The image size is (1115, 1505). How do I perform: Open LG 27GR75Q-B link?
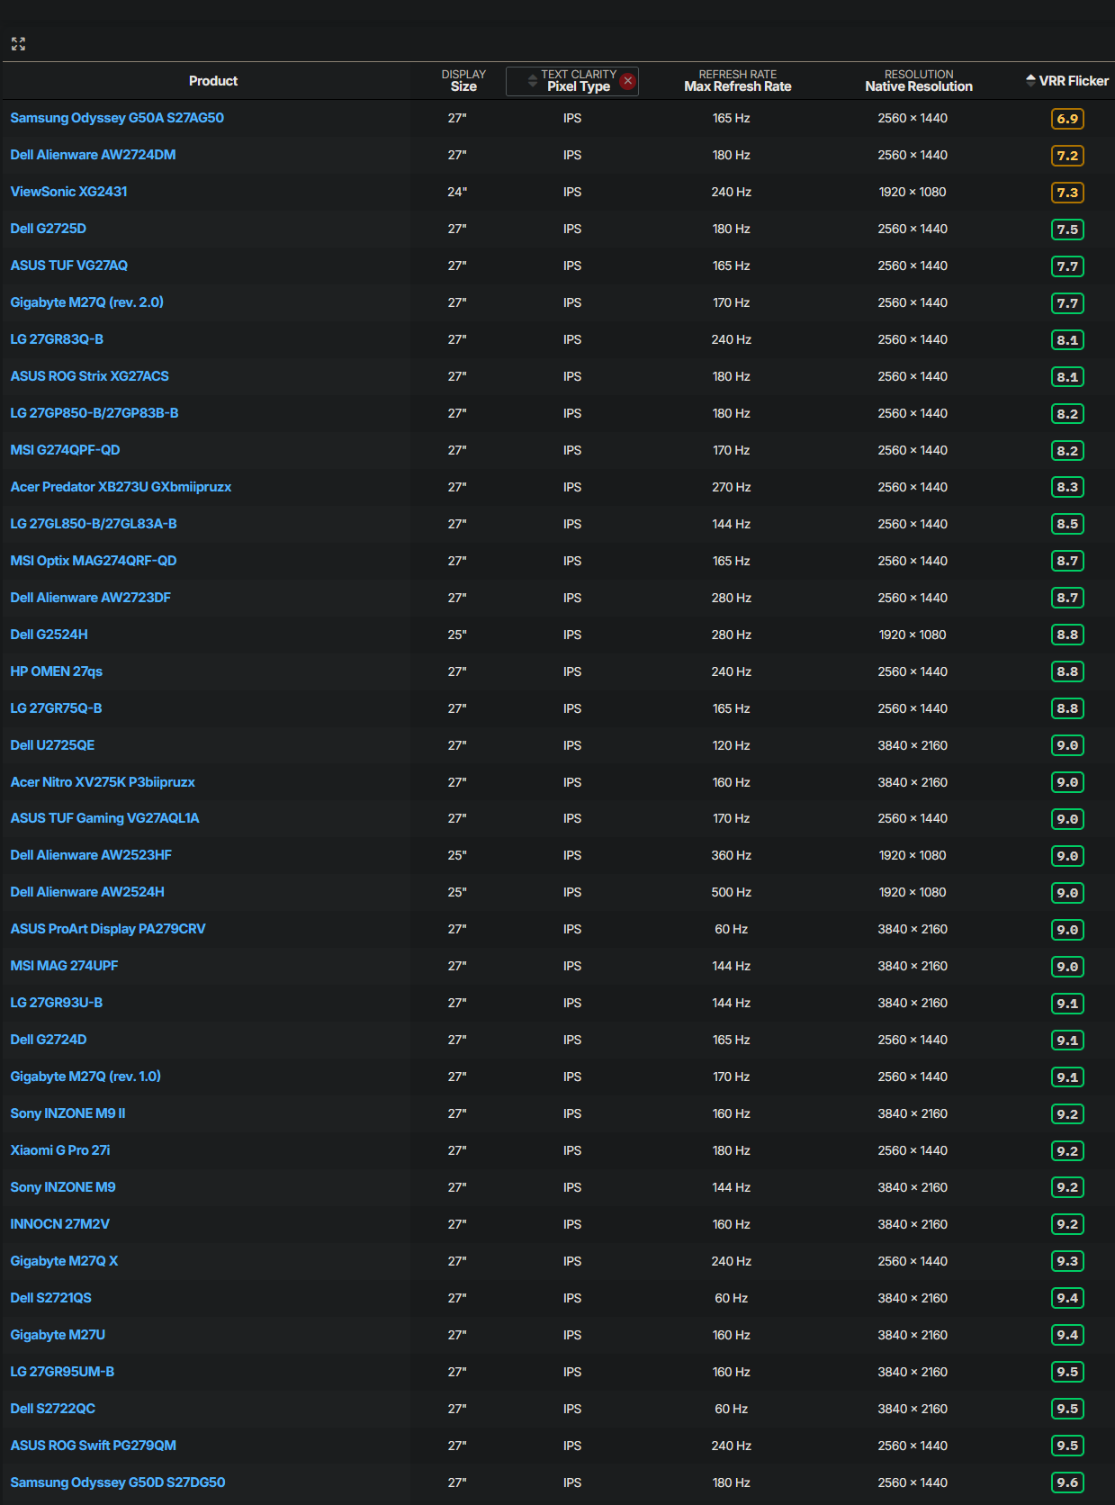click(56, 708)
